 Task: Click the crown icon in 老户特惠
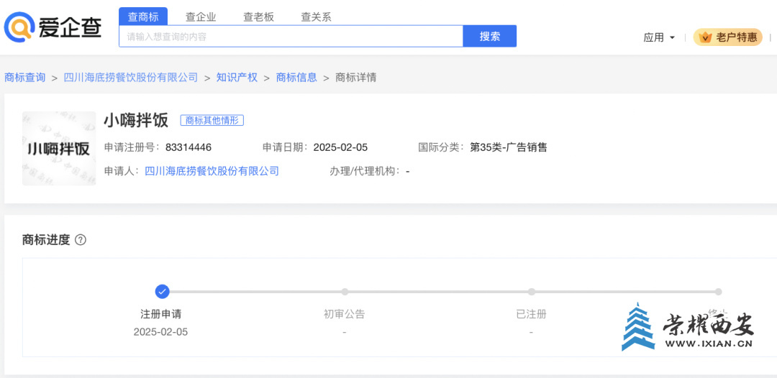tap(706, 37)
